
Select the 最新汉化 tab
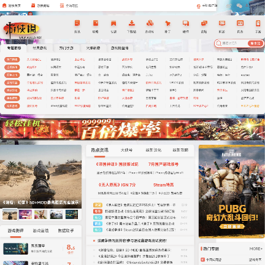tap(153, 150)
